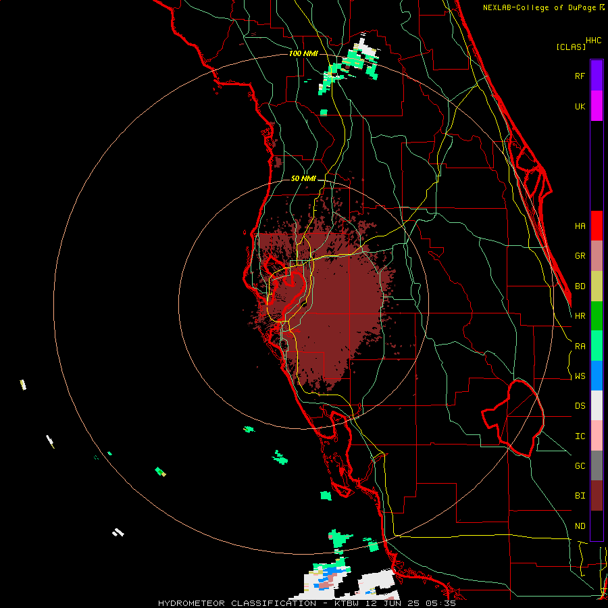608x608 pixels.
Task: Click the HHC product code text
Action: pos(594,41)
